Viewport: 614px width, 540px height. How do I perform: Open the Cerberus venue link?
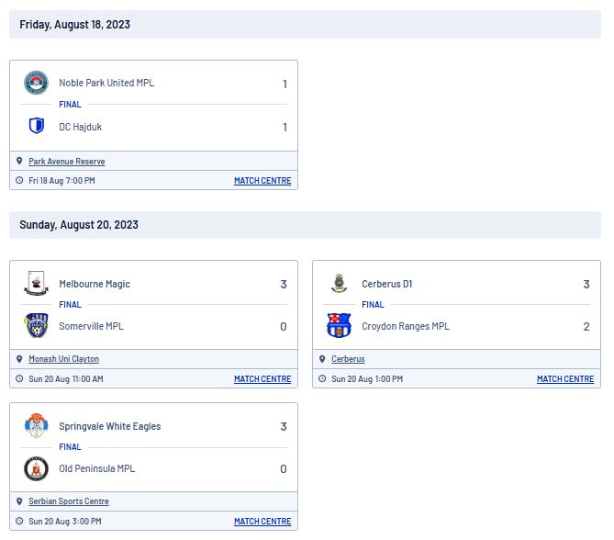pyautogui.click(x=348, y=358)
